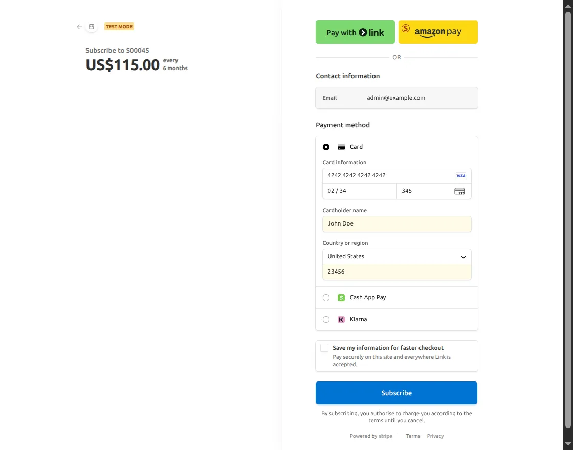
Task: Open the Privacy link at the bottom
Action: pos(435,436)
